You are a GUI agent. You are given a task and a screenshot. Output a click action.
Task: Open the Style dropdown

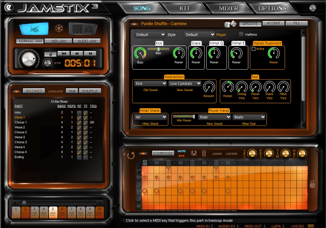click(150, 35)
